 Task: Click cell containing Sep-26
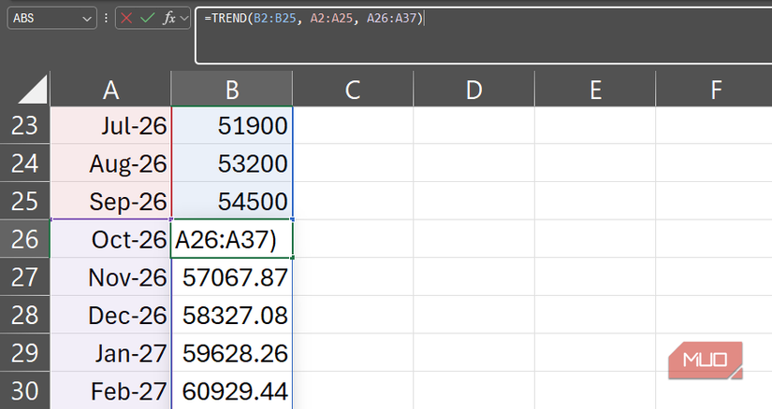tap(110, 201)
